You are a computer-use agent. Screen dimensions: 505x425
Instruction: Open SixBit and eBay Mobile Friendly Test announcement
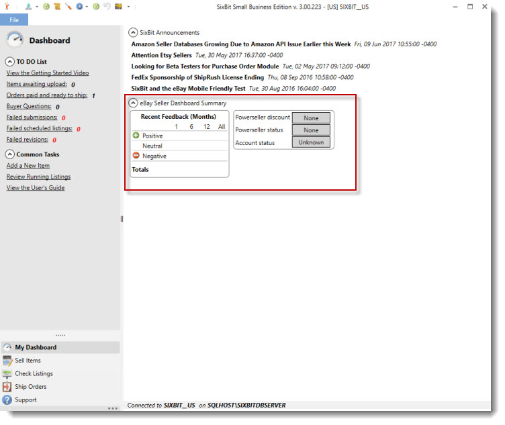pos(189,88)
